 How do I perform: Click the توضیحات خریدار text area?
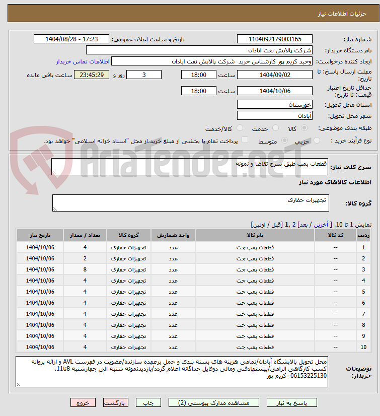172,372
